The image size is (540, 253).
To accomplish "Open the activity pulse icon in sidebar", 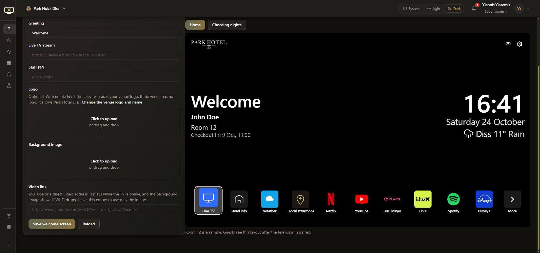I will 9,52.
